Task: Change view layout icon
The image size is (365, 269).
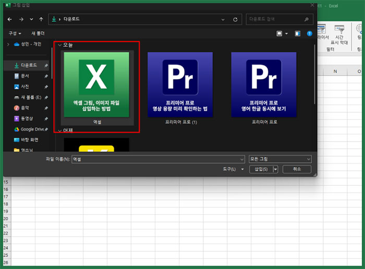Action: coord(279,34)
